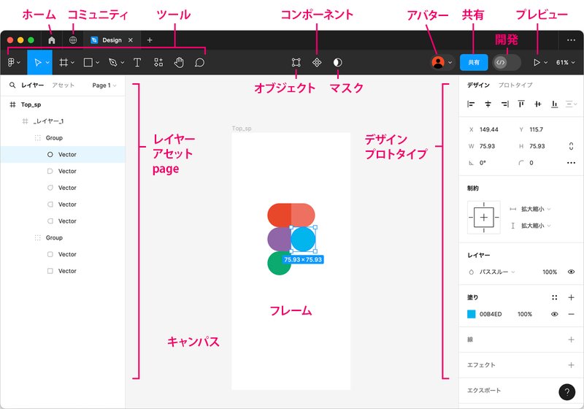Select the Pen tool

click(112, 62)
